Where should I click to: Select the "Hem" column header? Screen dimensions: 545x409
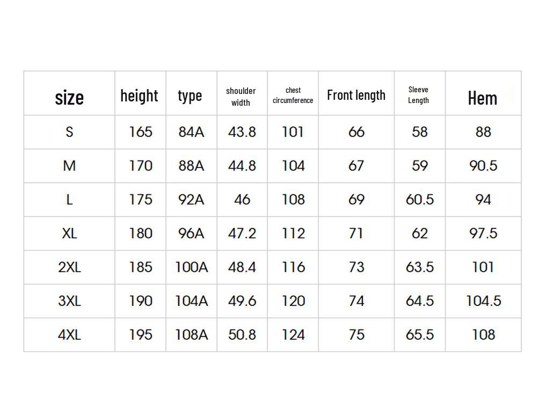pos(482,98)
